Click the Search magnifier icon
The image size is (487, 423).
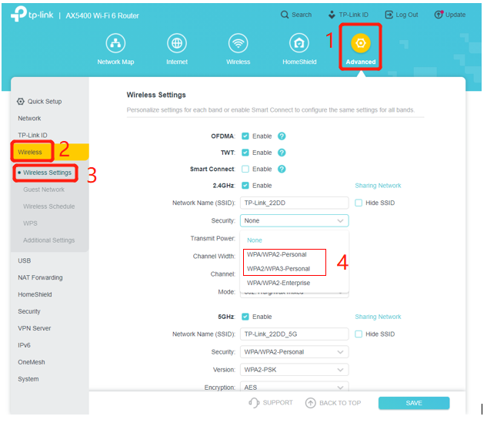[x=285, y=15]
